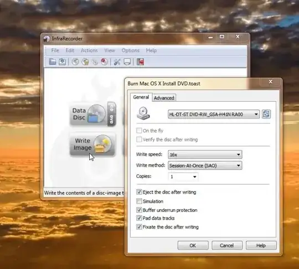Viewport: 299px width, 269px height.
Task: Refresh the drive list in burn dialog
Action: 266,114
